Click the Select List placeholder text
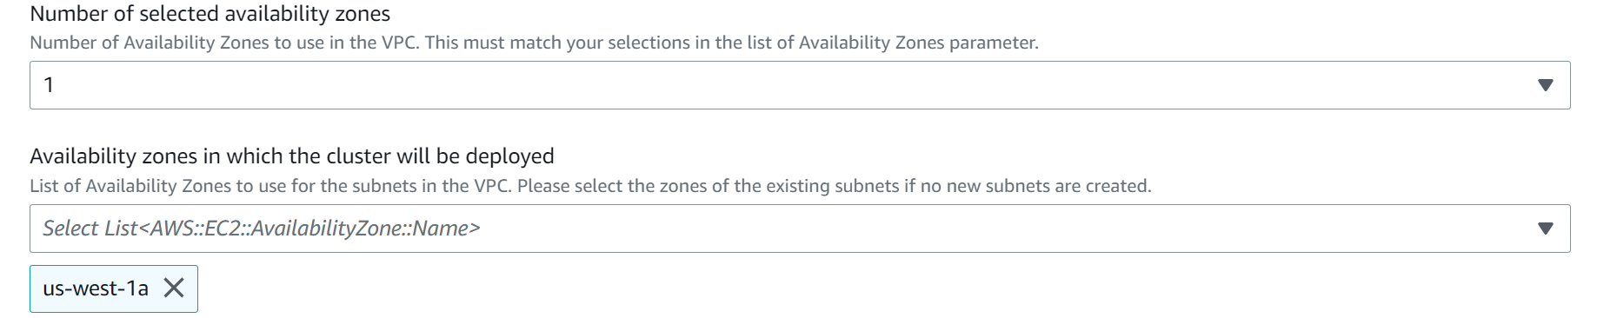 point(262,229)
